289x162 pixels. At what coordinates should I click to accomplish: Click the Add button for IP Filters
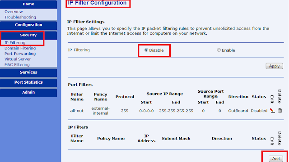tap(276, 159)
